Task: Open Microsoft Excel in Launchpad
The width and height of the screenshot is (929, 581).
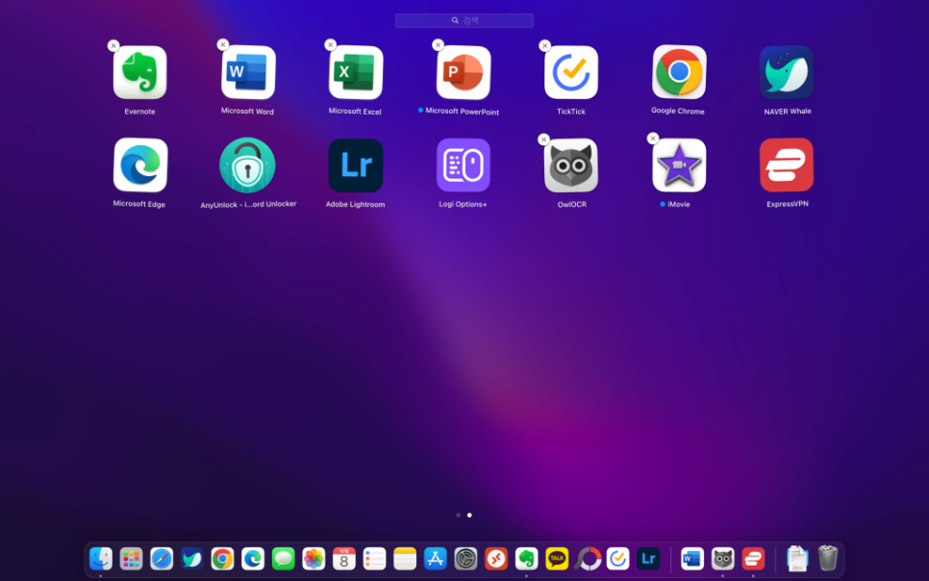Action: pos(356,72)
